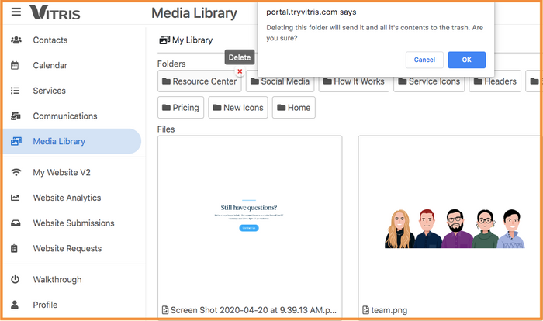Go to My Website V2
Screen dimensions: 543x321
tap(67, 172)
